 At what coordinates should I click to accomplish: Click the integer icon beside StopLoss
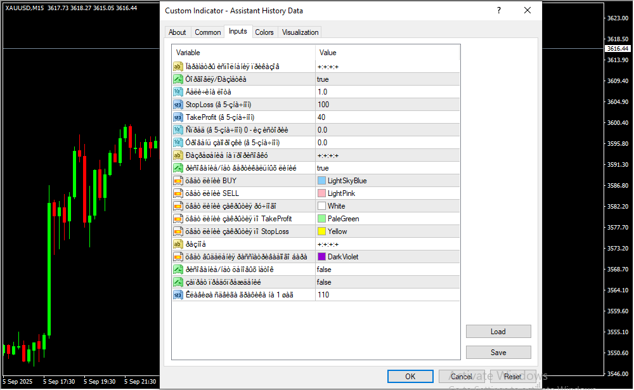click(178, 105)
